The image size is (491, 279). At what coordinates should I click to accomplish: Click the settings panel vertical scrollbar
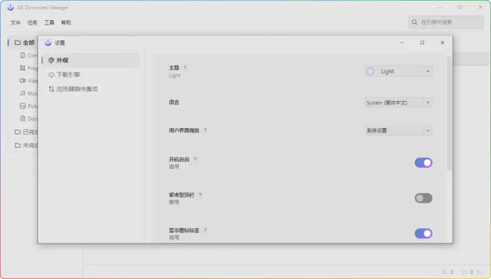point(449,113)
